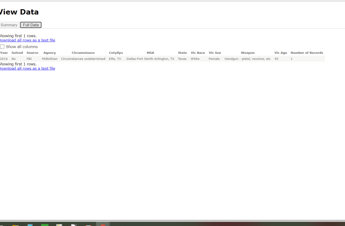Select the Dallas-Fort Worth-Arlington, TX cell
The image size is (345, 226).
[150, 59]
